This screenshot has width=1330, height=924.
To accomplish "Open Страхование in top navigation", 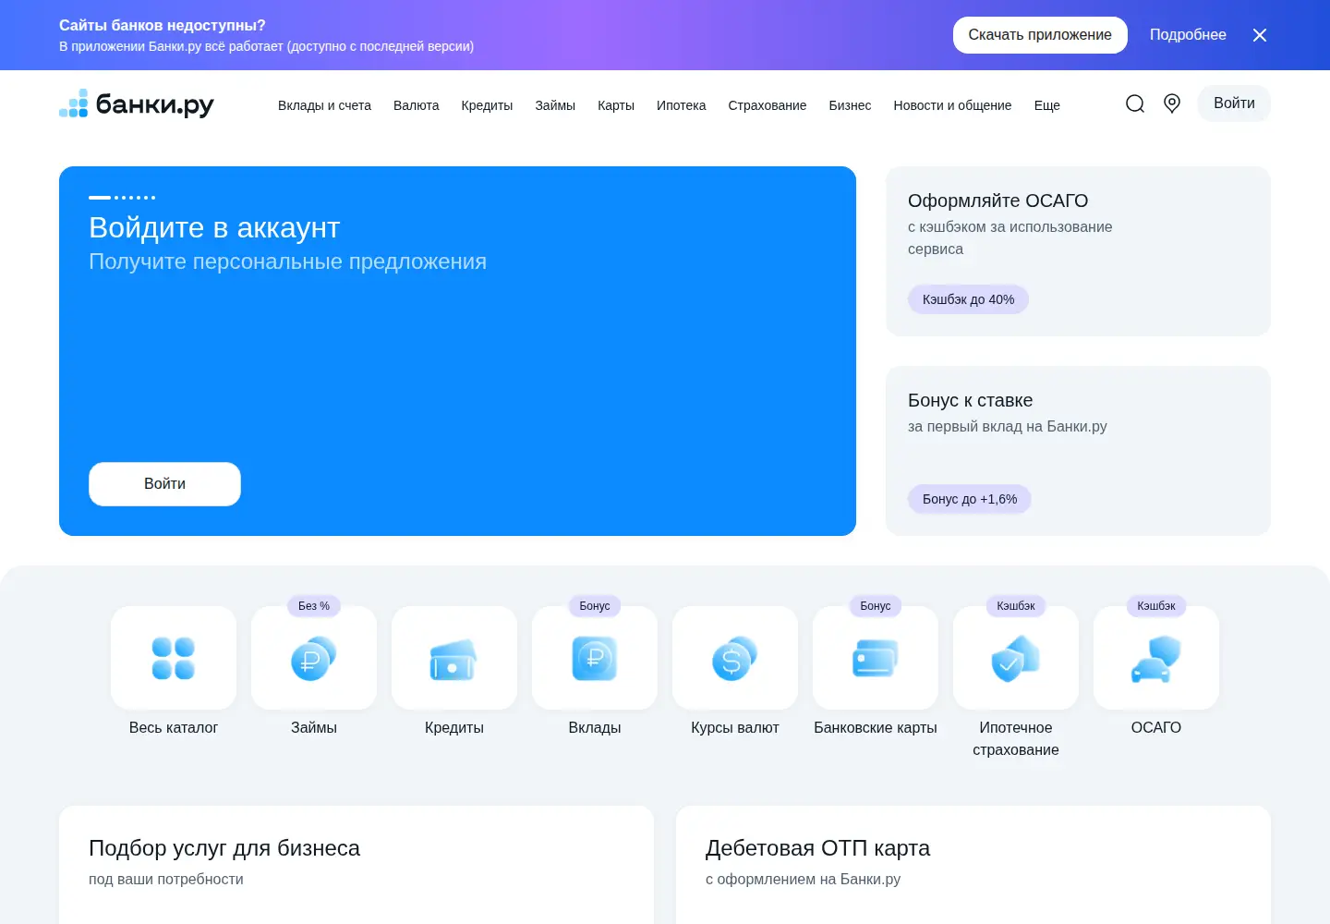I will pos(767,105).
